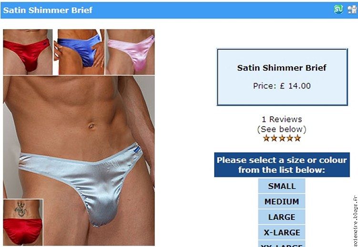
Task: Click the product name inside the price box
Action: (x=282, y=68)
